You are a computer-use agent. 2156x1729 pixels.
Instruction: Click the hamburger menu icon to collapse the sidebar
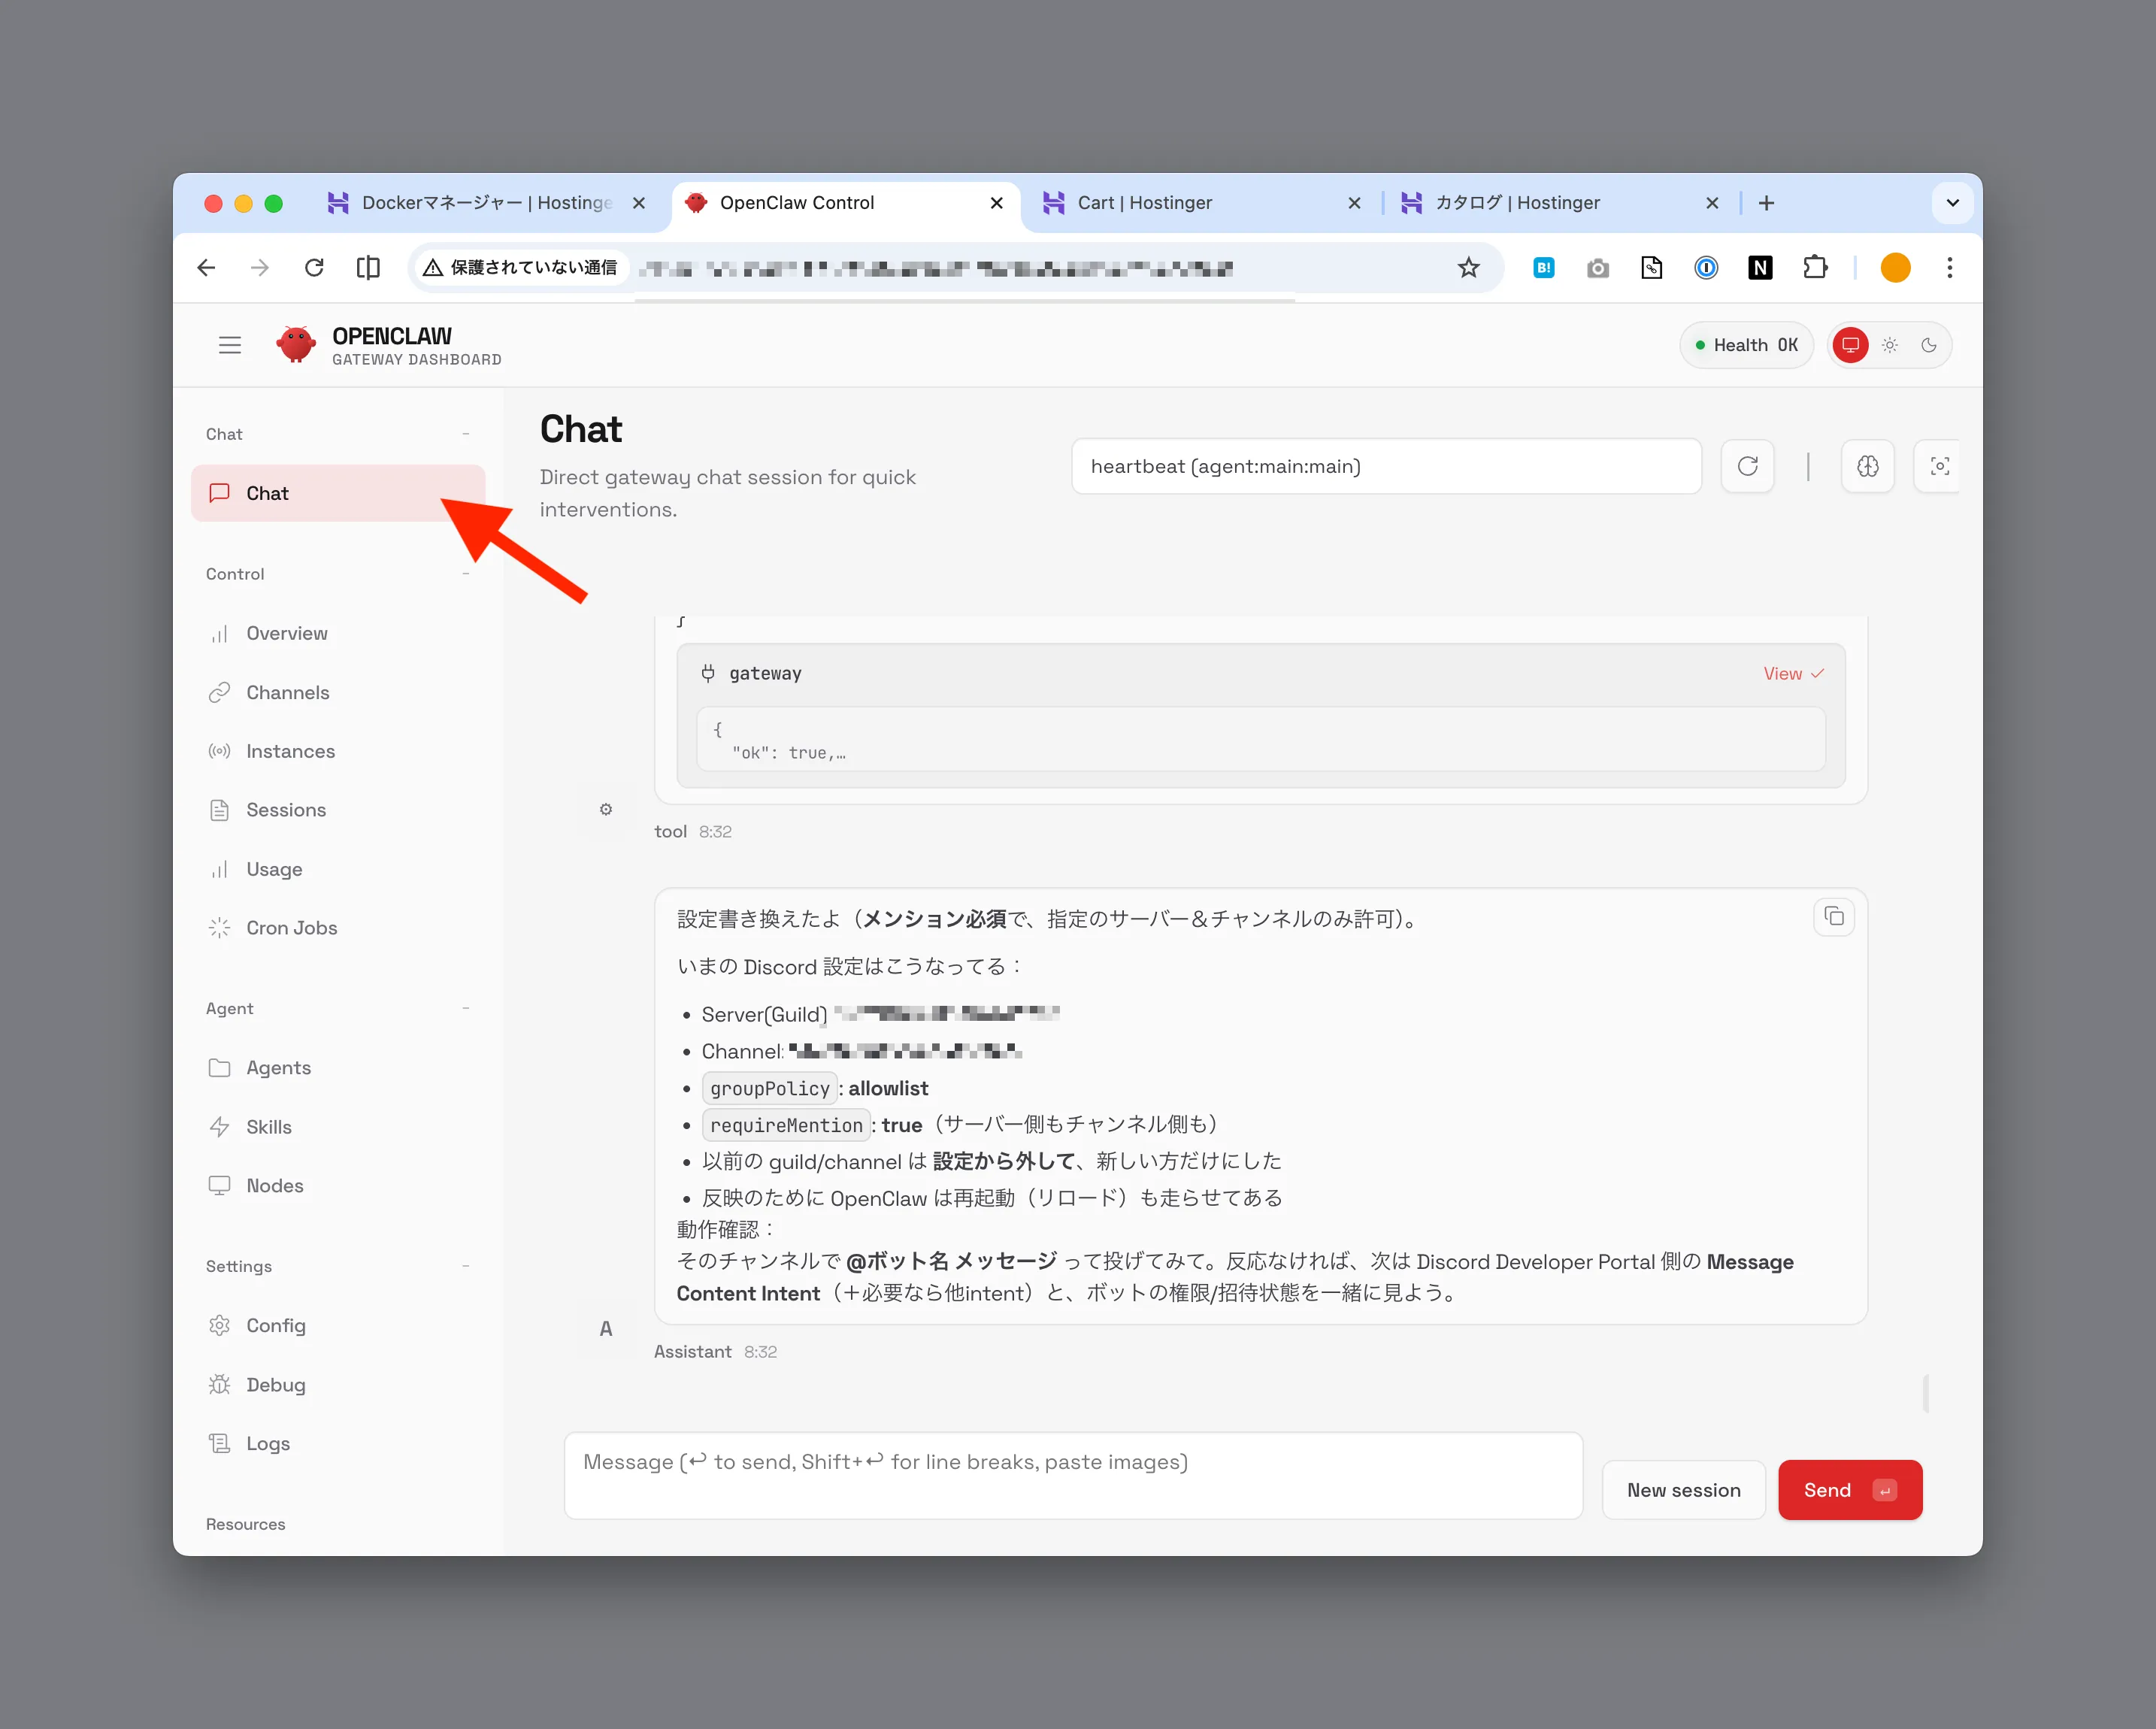point(230,345)
